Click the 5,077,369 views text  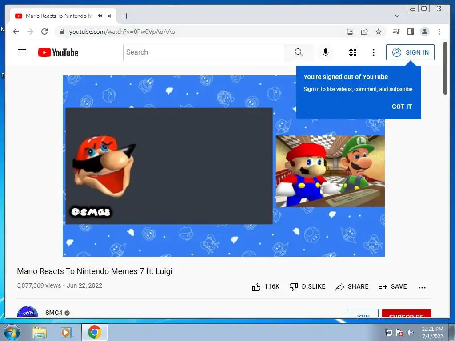[39, 285]
